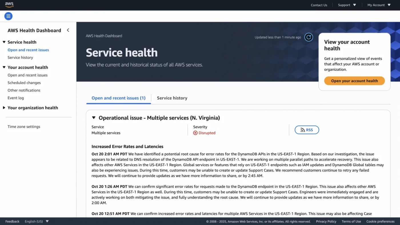Open the blue hamburger navigation menu
Image resolution: width=400 pixels, height=225 pixels.
pos(9,16)
